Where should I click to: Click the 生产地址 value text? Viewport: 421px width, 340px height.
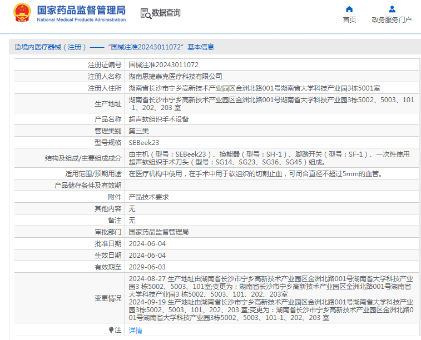coord(271,103)
